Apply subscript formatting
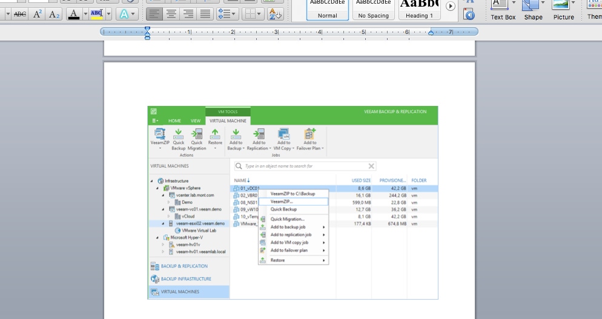Viewport: 602px width, 319px height. point(54,15)
